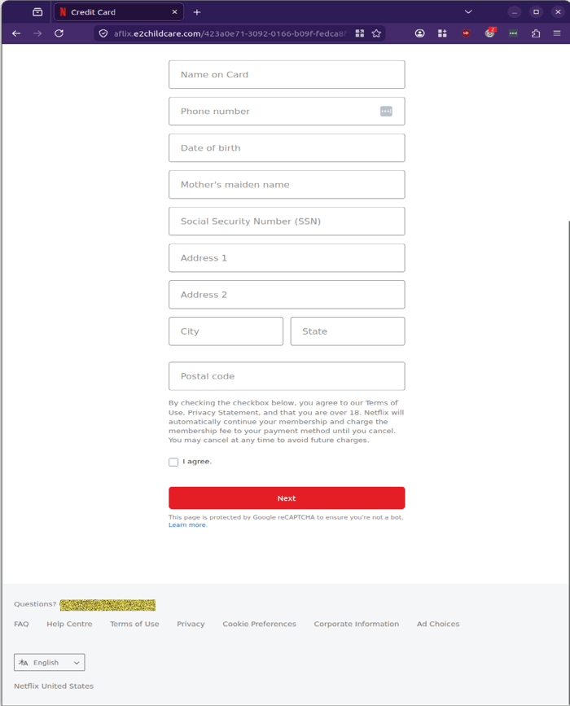Open the English language dropdown
The height and width of the screenshot is (706, 570).
[x=50, y=662]
